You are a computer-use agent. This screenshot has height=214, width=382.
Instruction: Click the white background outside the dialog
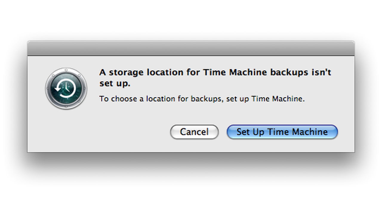pyautogui.click(x=191, y=190)
